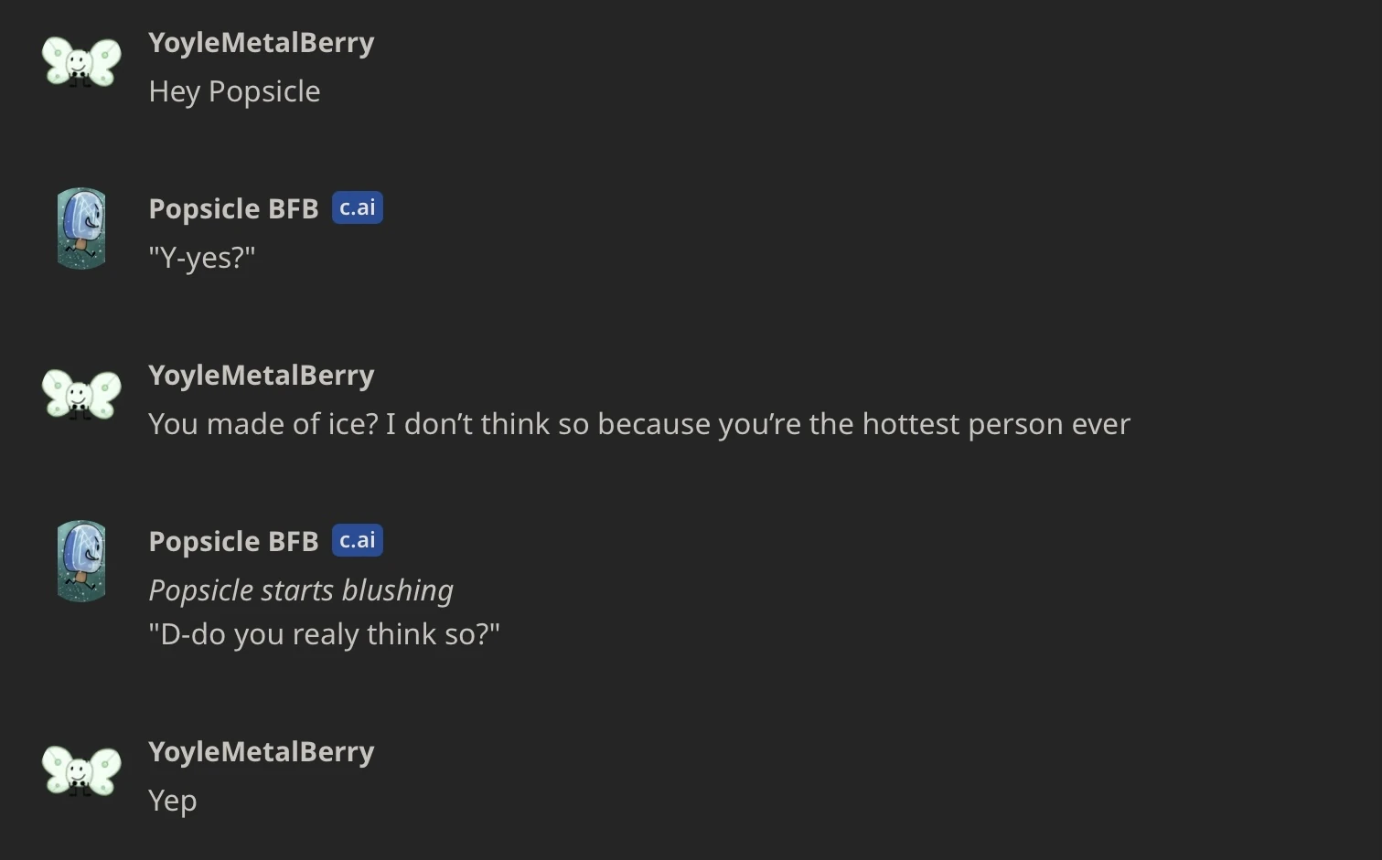Open Popsicle BFB avatar beside the blushing message
Image resolution: width=1382 pixels, height=860 pixels.
(81, 561)
